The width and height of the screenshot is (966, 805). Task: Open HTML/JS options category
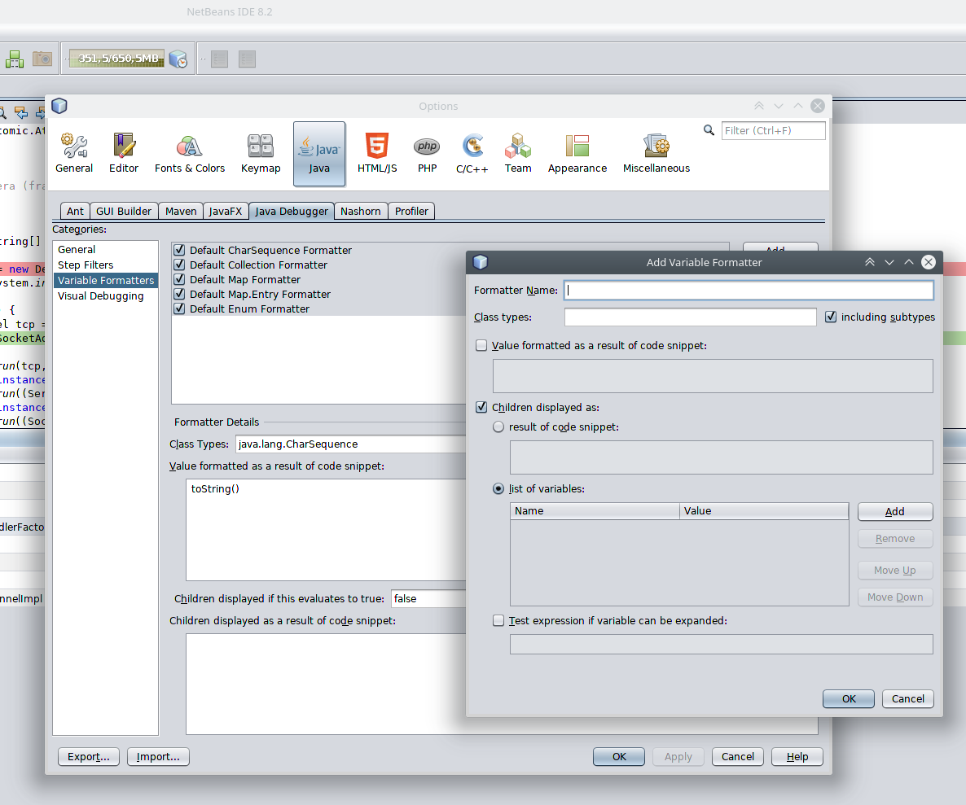click(x=377, y=154)
